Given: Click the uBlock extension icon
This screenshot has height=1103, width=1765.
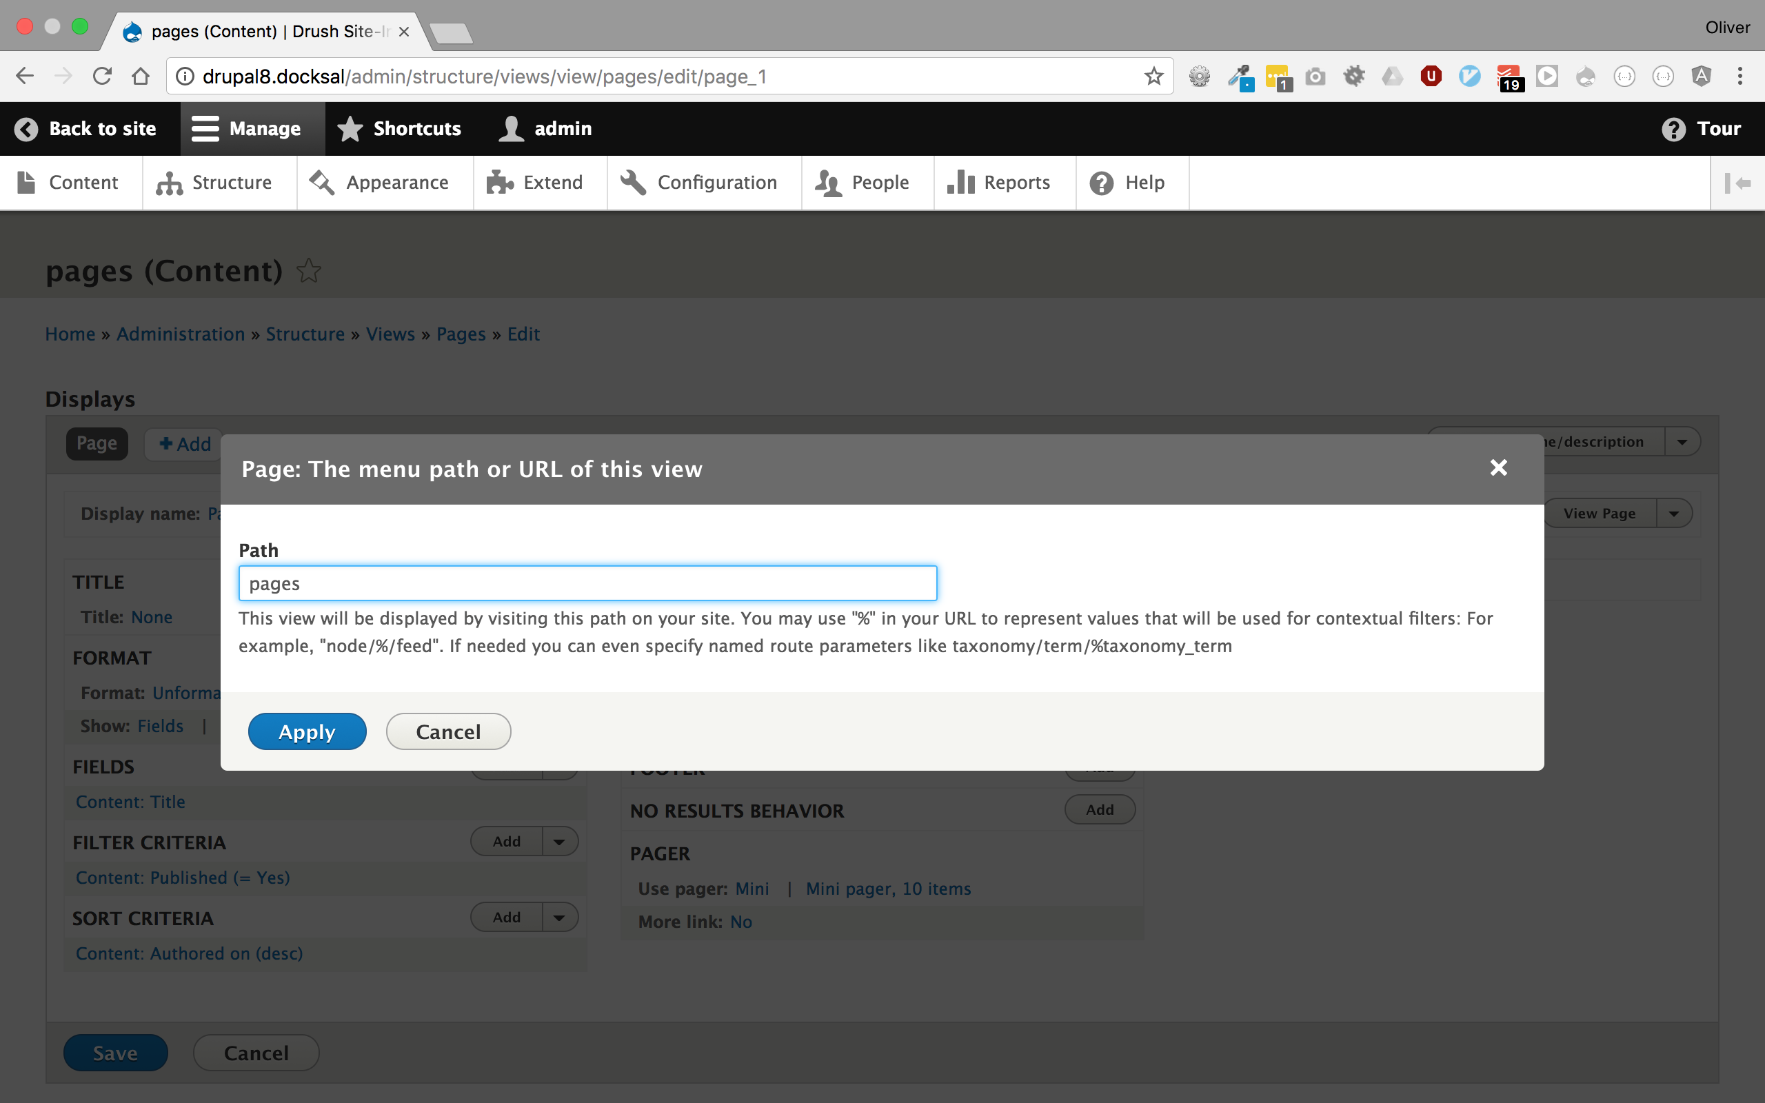Looking at the screenshot, I should [x=1430, y=77].
